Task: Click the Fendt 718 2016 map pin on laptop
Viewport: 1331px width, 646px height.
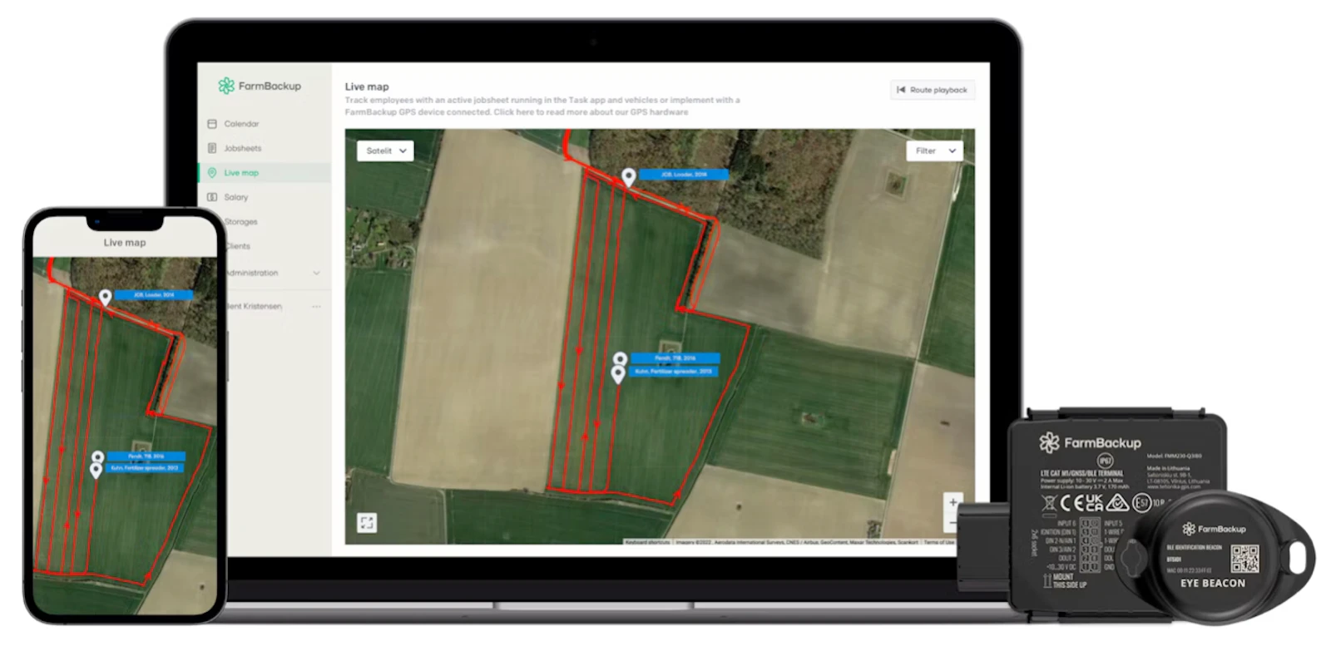Action: pyautogui.click(x=620, y=359)
